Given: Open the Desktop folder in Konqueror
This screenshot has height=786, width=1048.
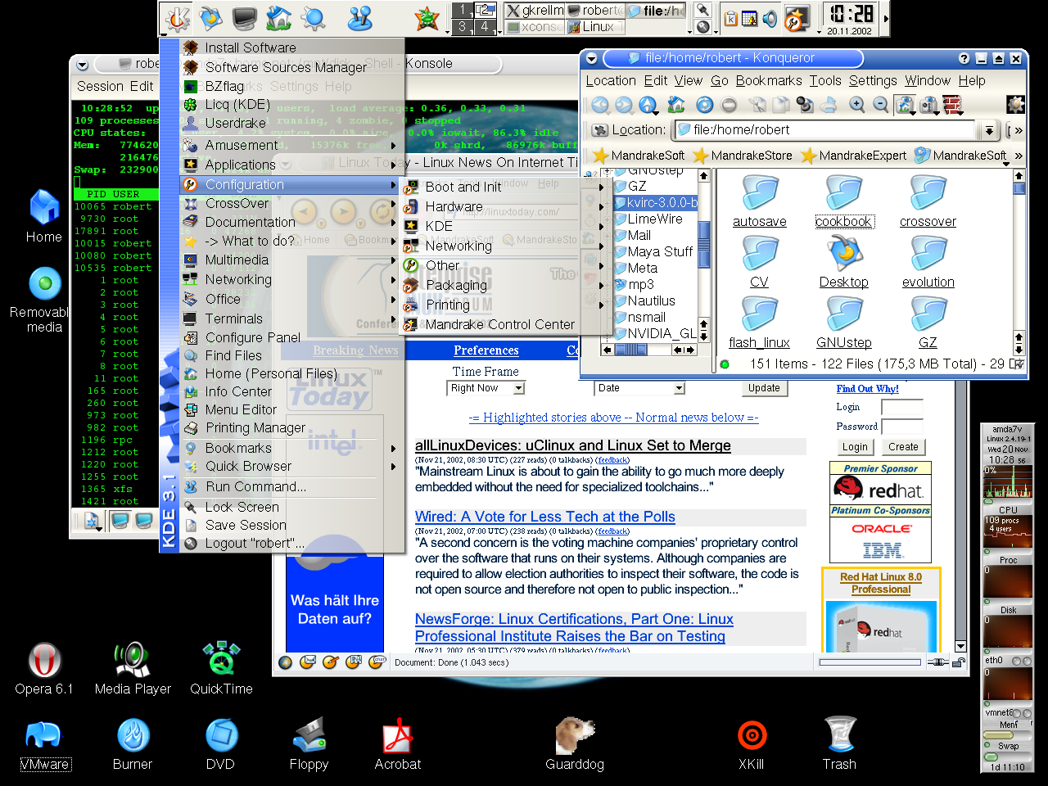Looking at the screenshot, I should click(844, 262).
